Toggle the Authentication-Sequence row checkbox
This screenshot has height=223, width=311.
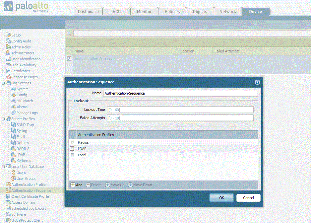pyautogui.click(x=69, y=59)
